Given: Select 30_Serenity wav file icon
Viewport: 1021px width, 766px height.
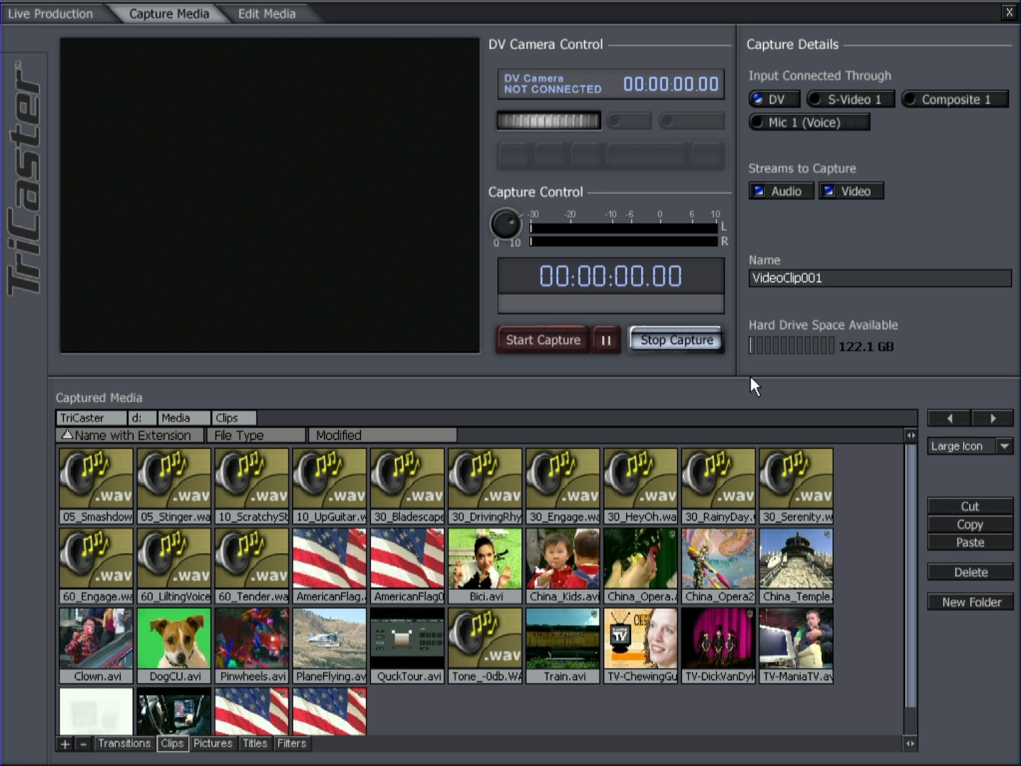Looking at the screenshot, I should coord(796,486).
